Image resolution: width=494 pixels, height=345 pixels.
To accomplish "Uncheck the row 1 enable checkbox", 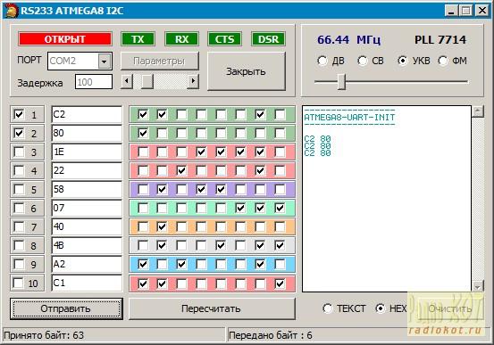I will pos(19,114).
